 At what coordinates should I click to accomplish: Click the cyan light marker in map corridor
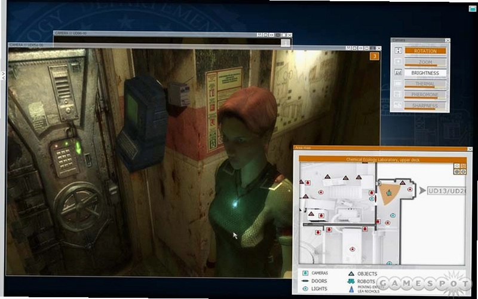(x=393, y=216)
